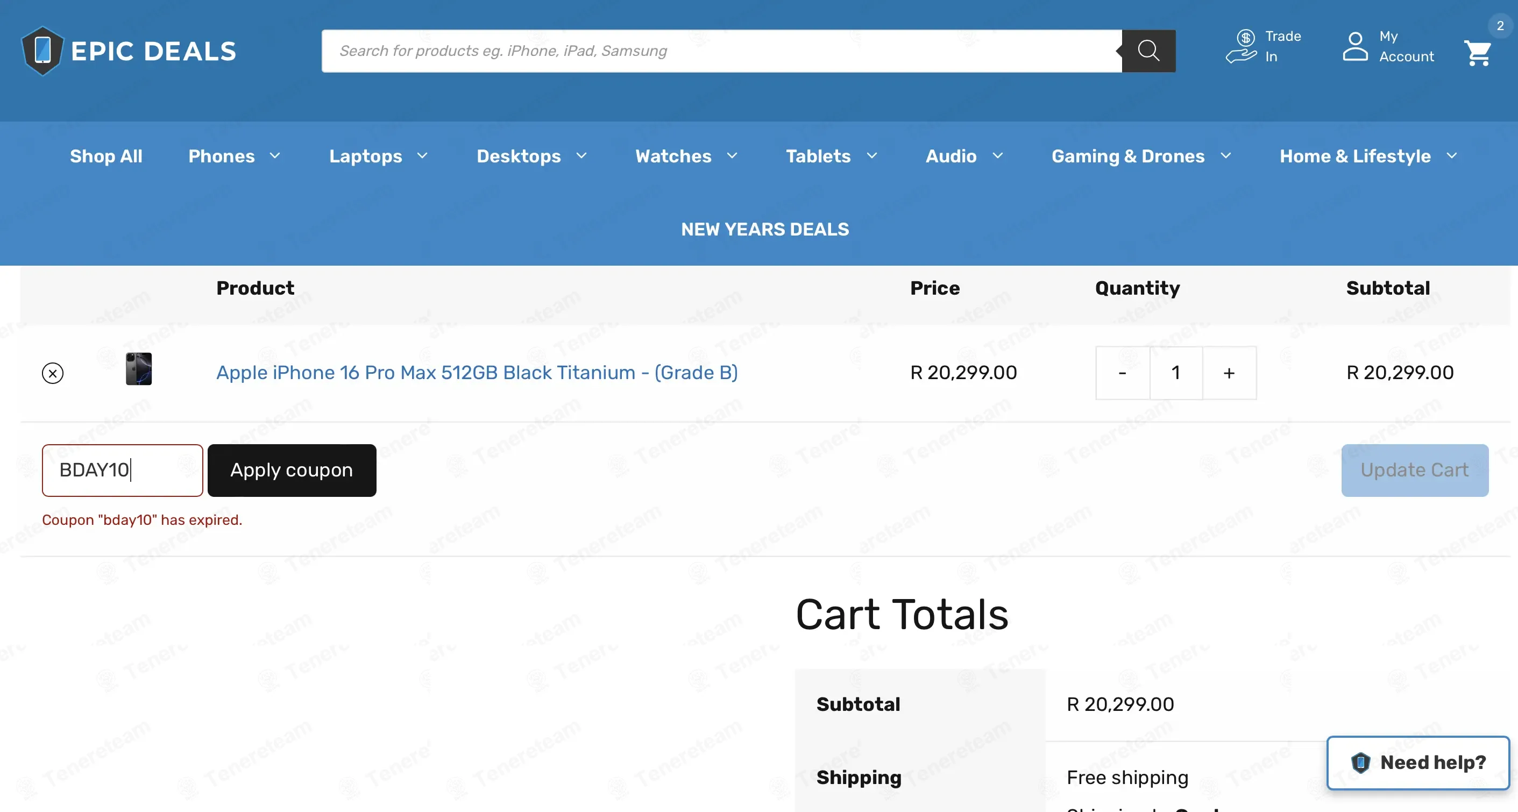Open the Gaming & Drones category
Screen dimensions: 1518x812
[x=1128, y=156]
